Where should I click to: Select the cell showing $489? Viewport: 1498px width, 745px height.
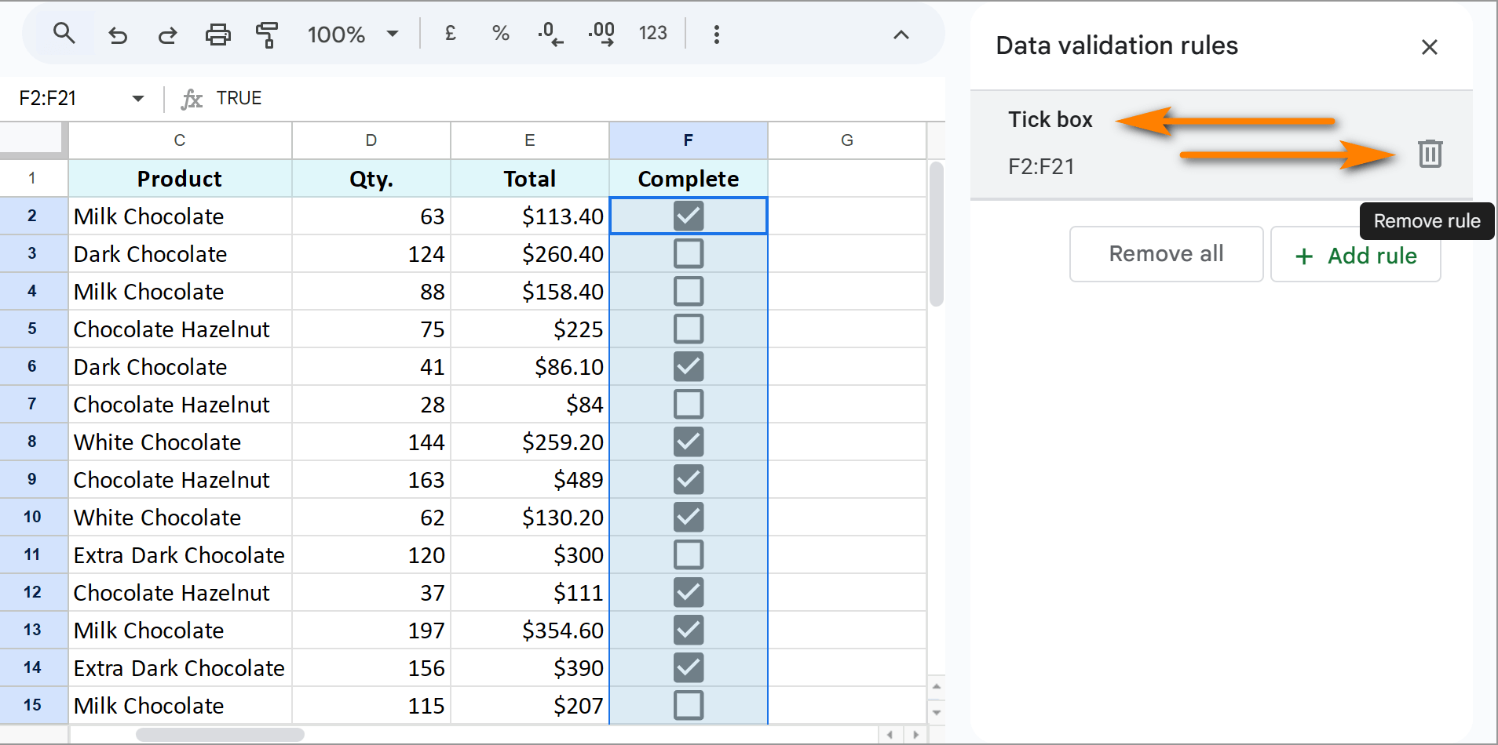pos(530,479)
